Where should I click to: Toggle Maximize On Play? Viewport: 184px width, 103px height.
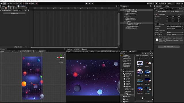tap(106, 51)
